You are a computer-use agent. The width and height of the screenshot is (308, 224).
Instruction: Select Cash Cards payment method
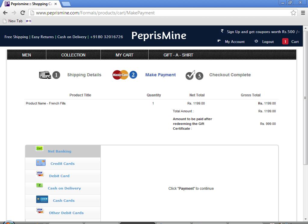(x=63, y=201)
